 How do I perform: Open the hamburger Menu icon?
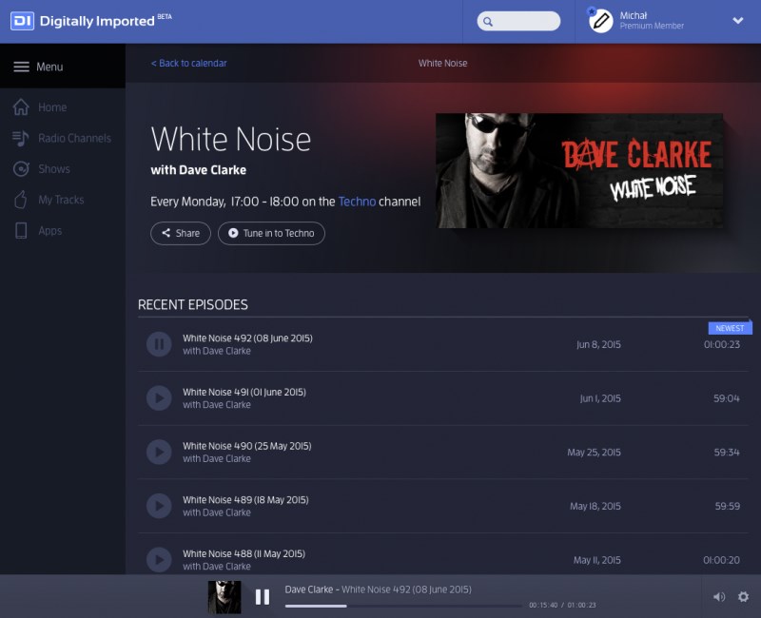(21, 67)
